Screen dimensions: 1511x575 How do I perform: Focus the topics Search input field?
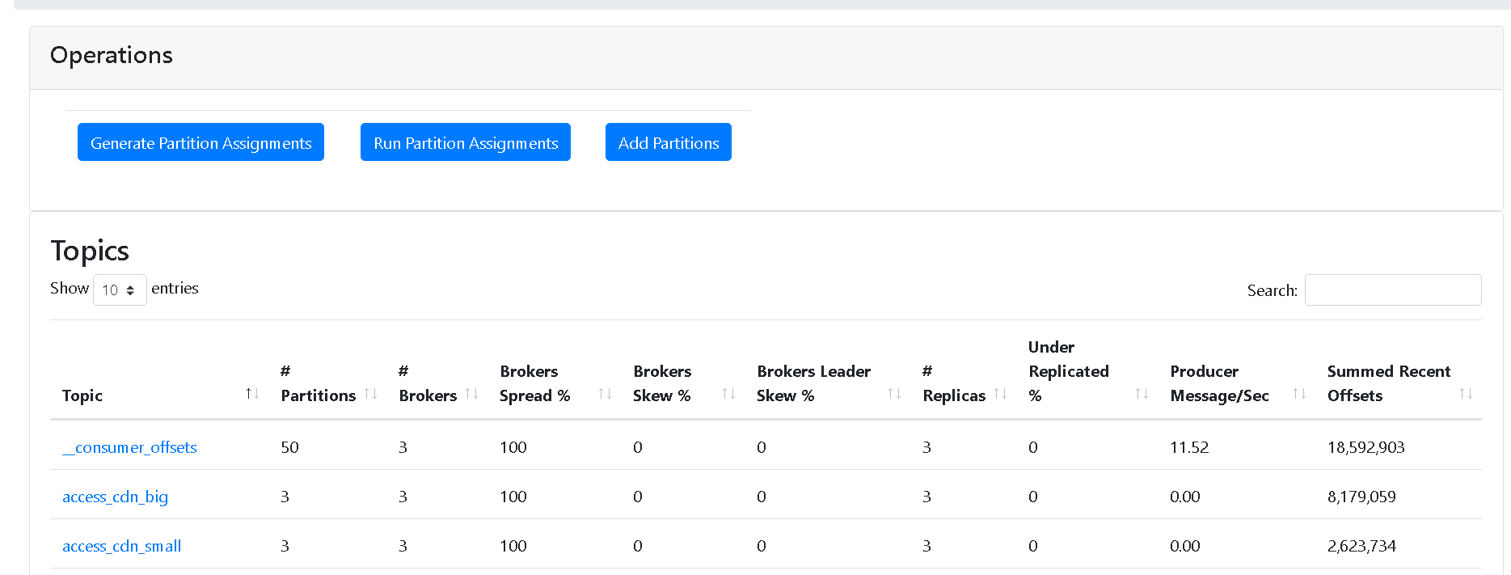pos(1392,290)
